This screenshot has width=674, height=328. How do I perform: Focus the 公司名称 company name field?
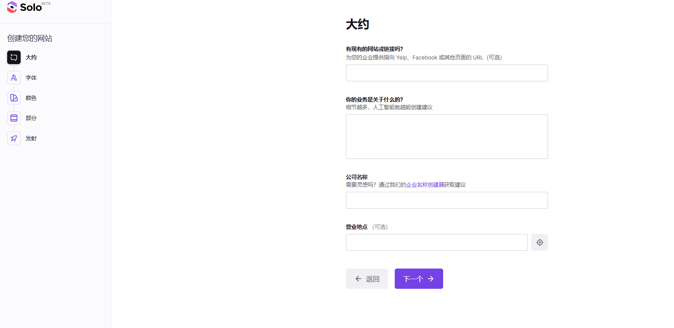[447, 200]
